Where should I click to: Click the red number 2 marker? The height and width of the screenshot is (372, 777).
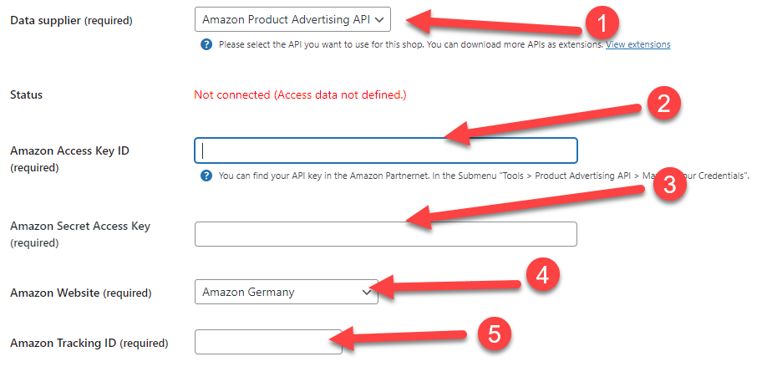663,103
